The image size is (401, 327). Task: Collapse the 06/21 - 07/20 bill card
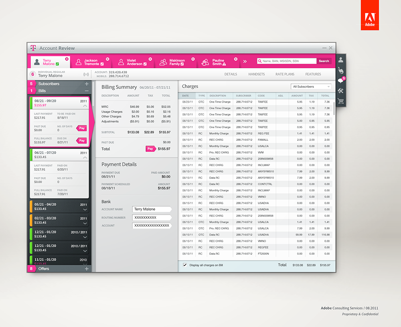click(x=85, y=158)
